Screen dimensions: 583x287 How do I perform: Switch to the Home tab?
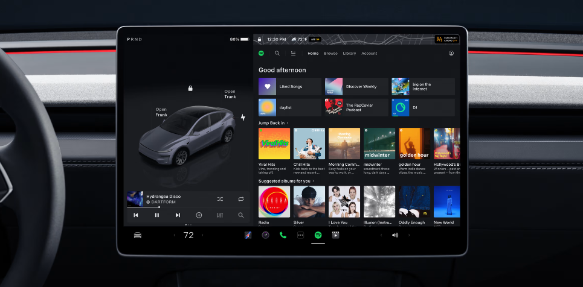click(x=313, y=54)
